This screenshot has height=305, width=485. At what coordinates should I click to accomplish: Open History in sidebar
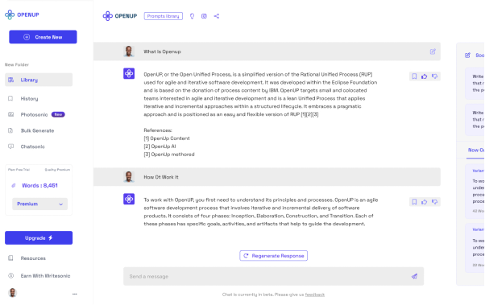29,98
